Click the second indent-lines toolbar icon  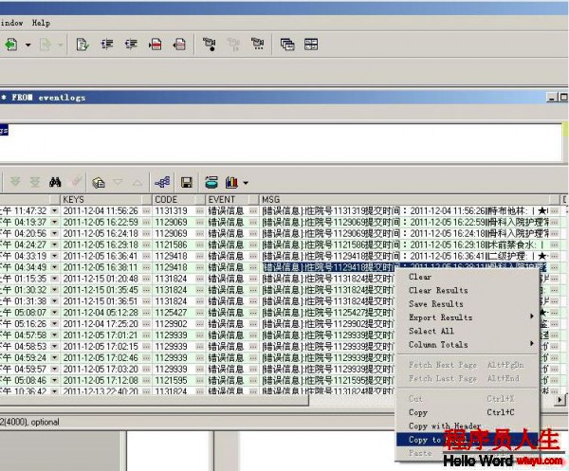[131, 45]
